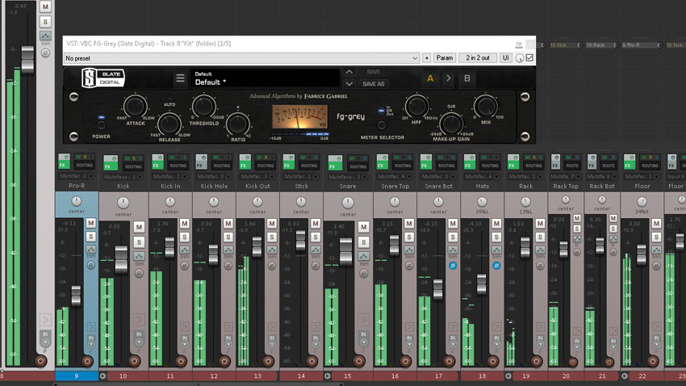686x386 pixels.
Task: Open the Slate Digital plugin hamburger menu
Action: click(180, 78)
